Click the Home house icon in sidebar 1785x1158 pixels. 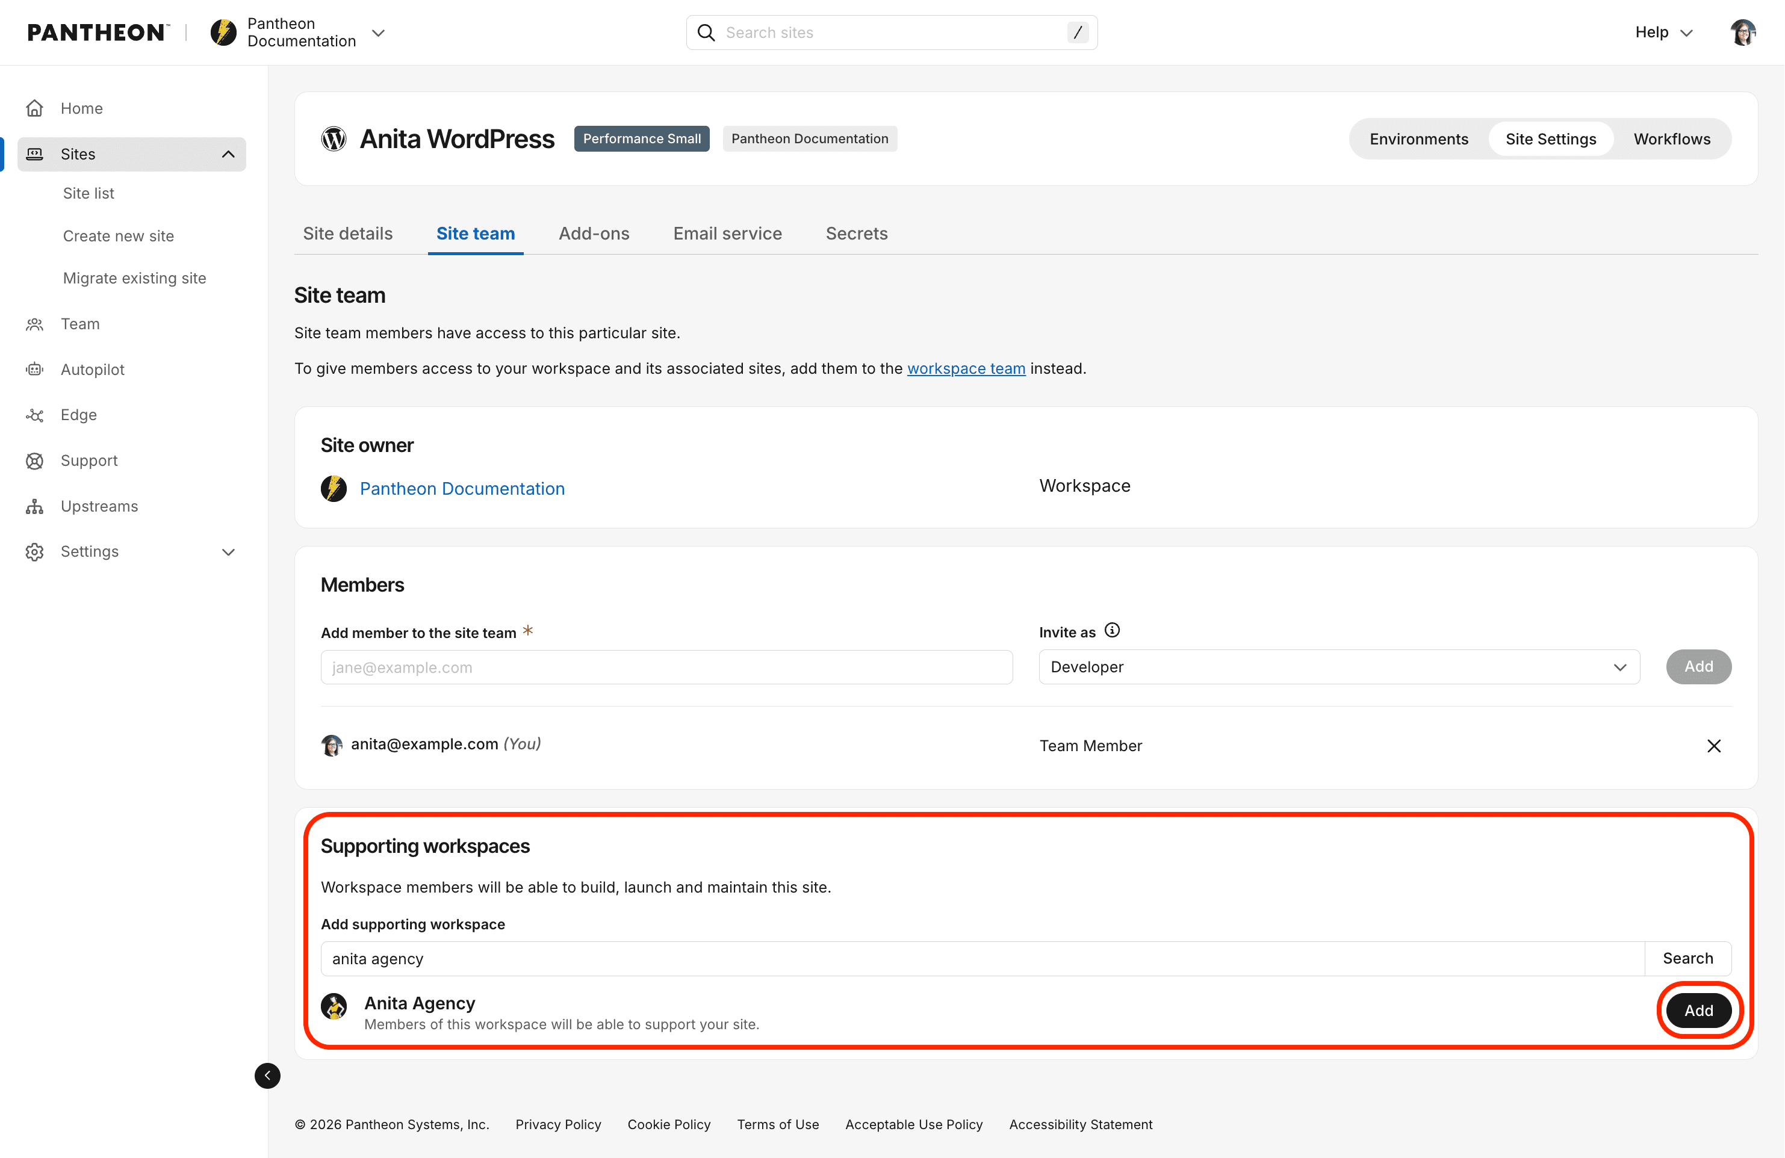34,108
